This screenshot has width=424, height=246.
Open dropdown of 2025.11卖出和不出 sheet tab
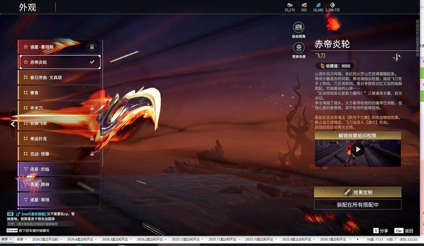click(x=239, y=239)
